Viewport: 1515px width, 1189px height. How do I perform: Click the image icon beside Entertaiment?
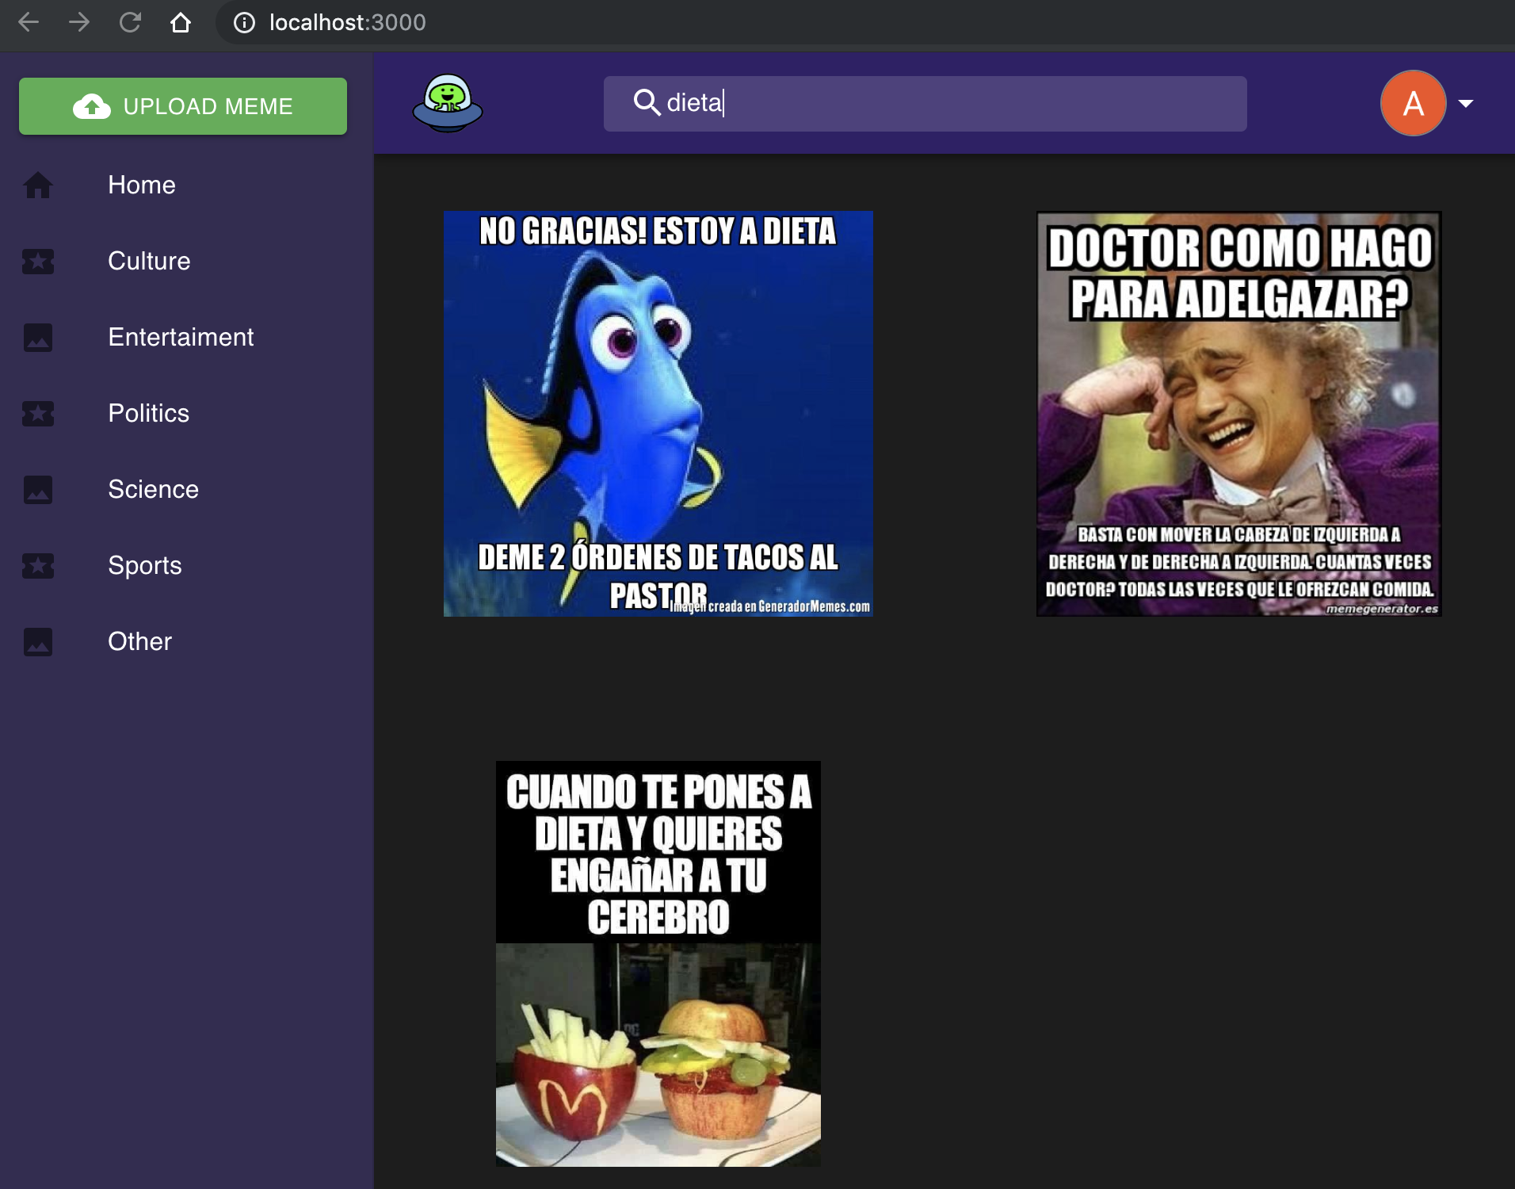tap(38, 337)
